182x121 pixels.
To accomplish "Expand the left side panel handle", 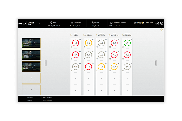I will (x=46, y=63).
